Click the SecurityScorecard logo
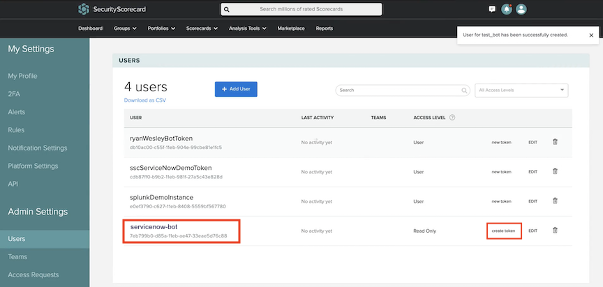The width and height of the screenshot is (603, 287). 112,9
